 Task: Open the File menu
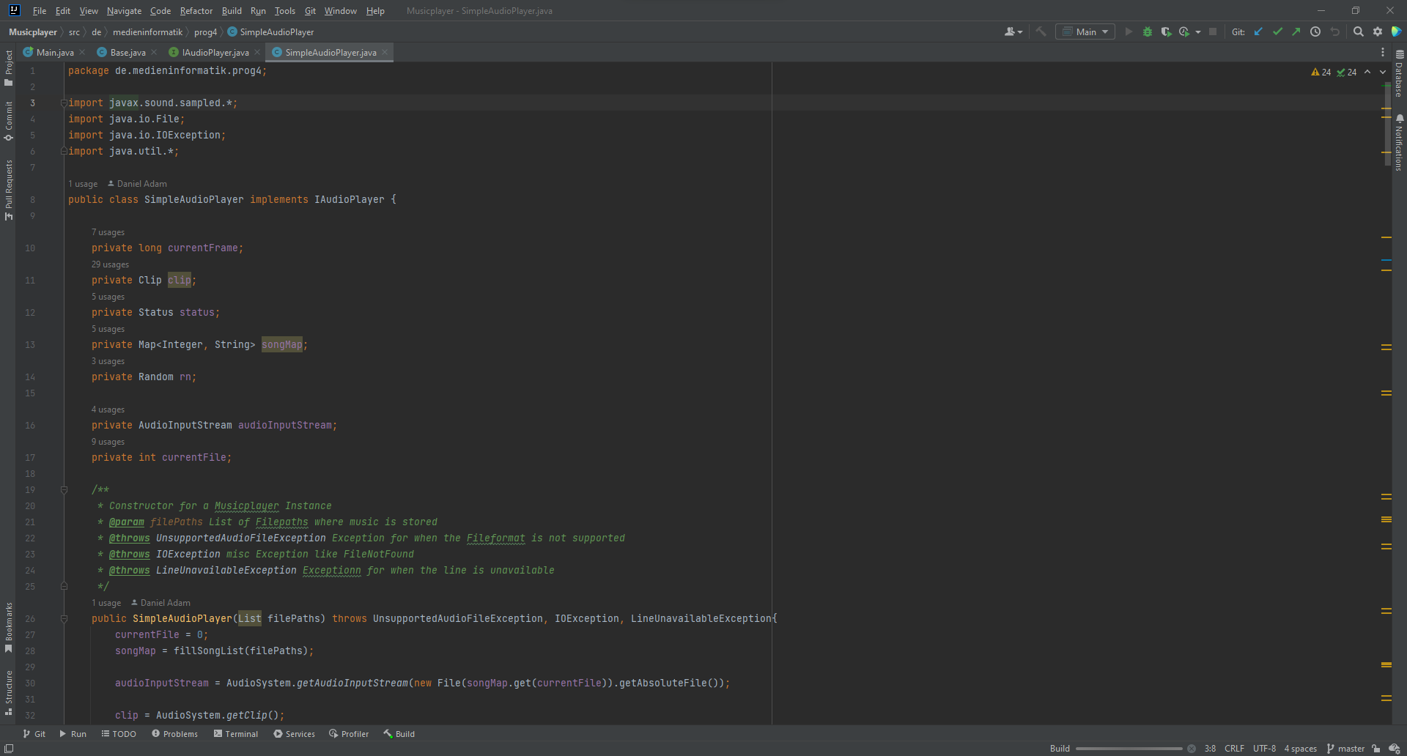pyautogui.click(x=40, y=11)
